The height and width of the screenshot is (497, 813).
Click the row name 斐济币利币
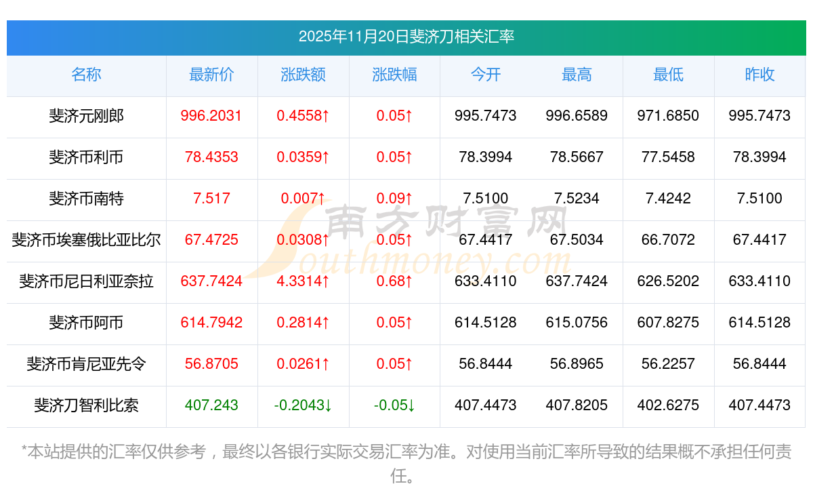point(86,157)
